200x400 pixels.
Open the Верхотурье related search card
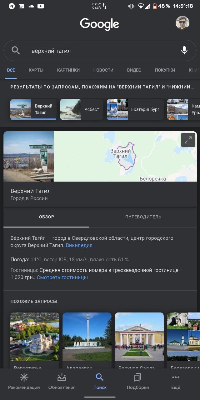tap(35, 341)
